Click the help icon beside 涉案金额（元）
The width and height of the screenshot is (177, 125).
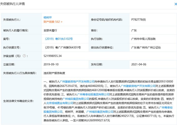[x=24, y=56]
